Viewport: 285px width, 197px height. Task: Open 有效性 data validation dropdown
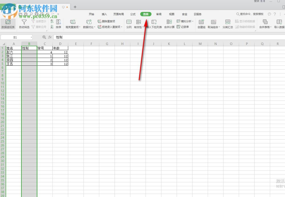pyautogui.click(x=139, y=24)
